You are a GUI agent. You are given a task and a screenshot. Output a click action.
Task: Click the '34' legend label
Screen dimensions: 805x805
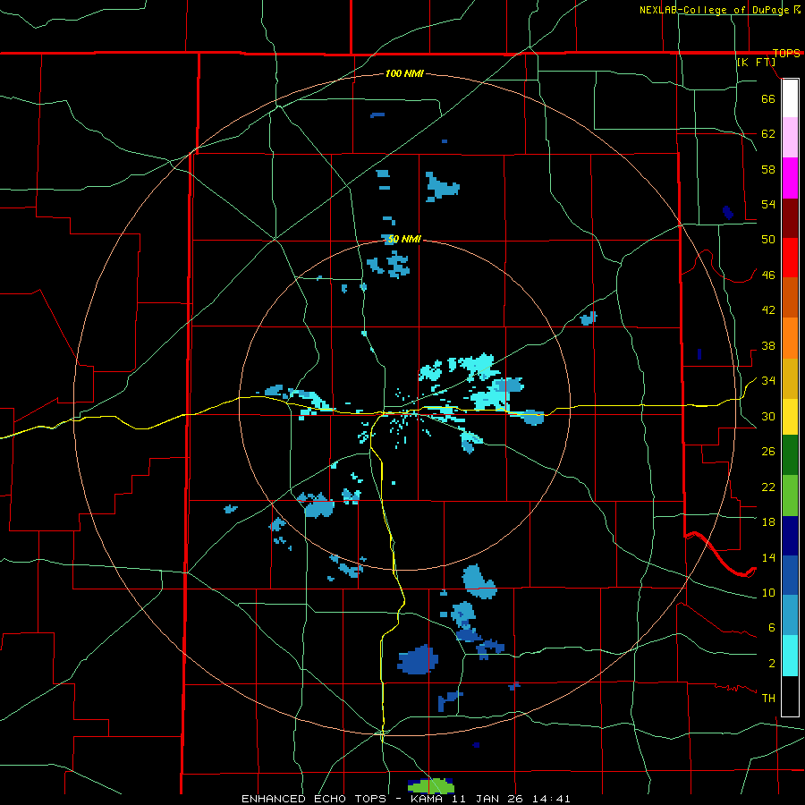coord(768,381)
